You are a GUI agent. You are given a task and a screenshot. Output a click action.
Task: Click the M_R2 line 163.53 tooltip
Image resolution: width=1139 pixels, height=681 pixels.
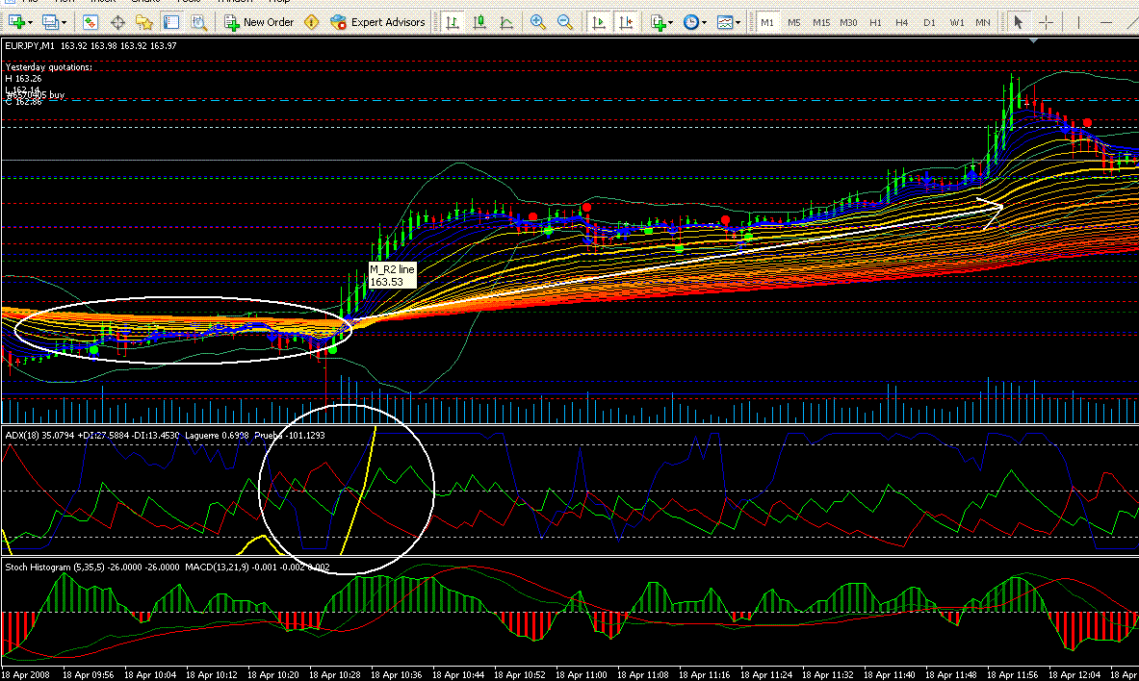point(392,275)
